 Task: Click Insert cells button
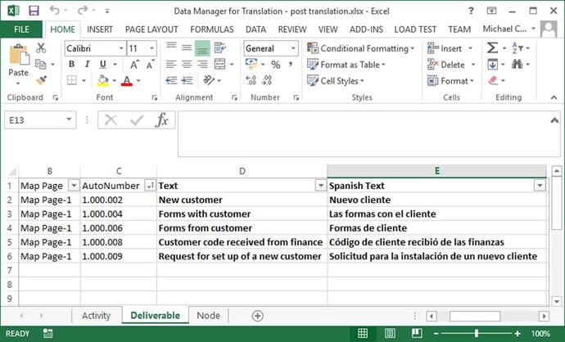tap(450, 48)
